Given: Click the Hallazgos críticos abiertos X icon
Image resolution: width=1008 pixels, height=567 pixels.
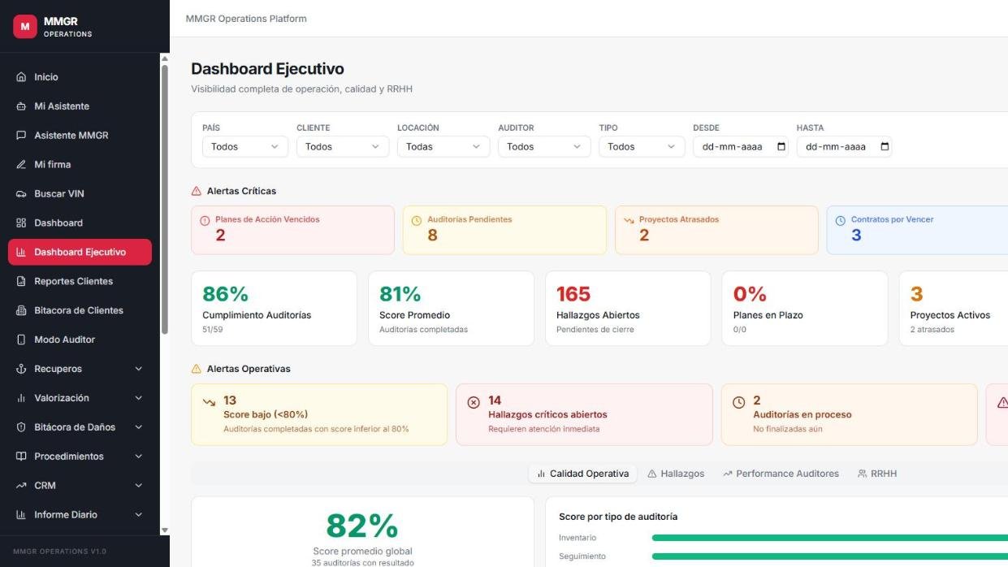Looking at the screenshot, I should click(x=474, y=402).
